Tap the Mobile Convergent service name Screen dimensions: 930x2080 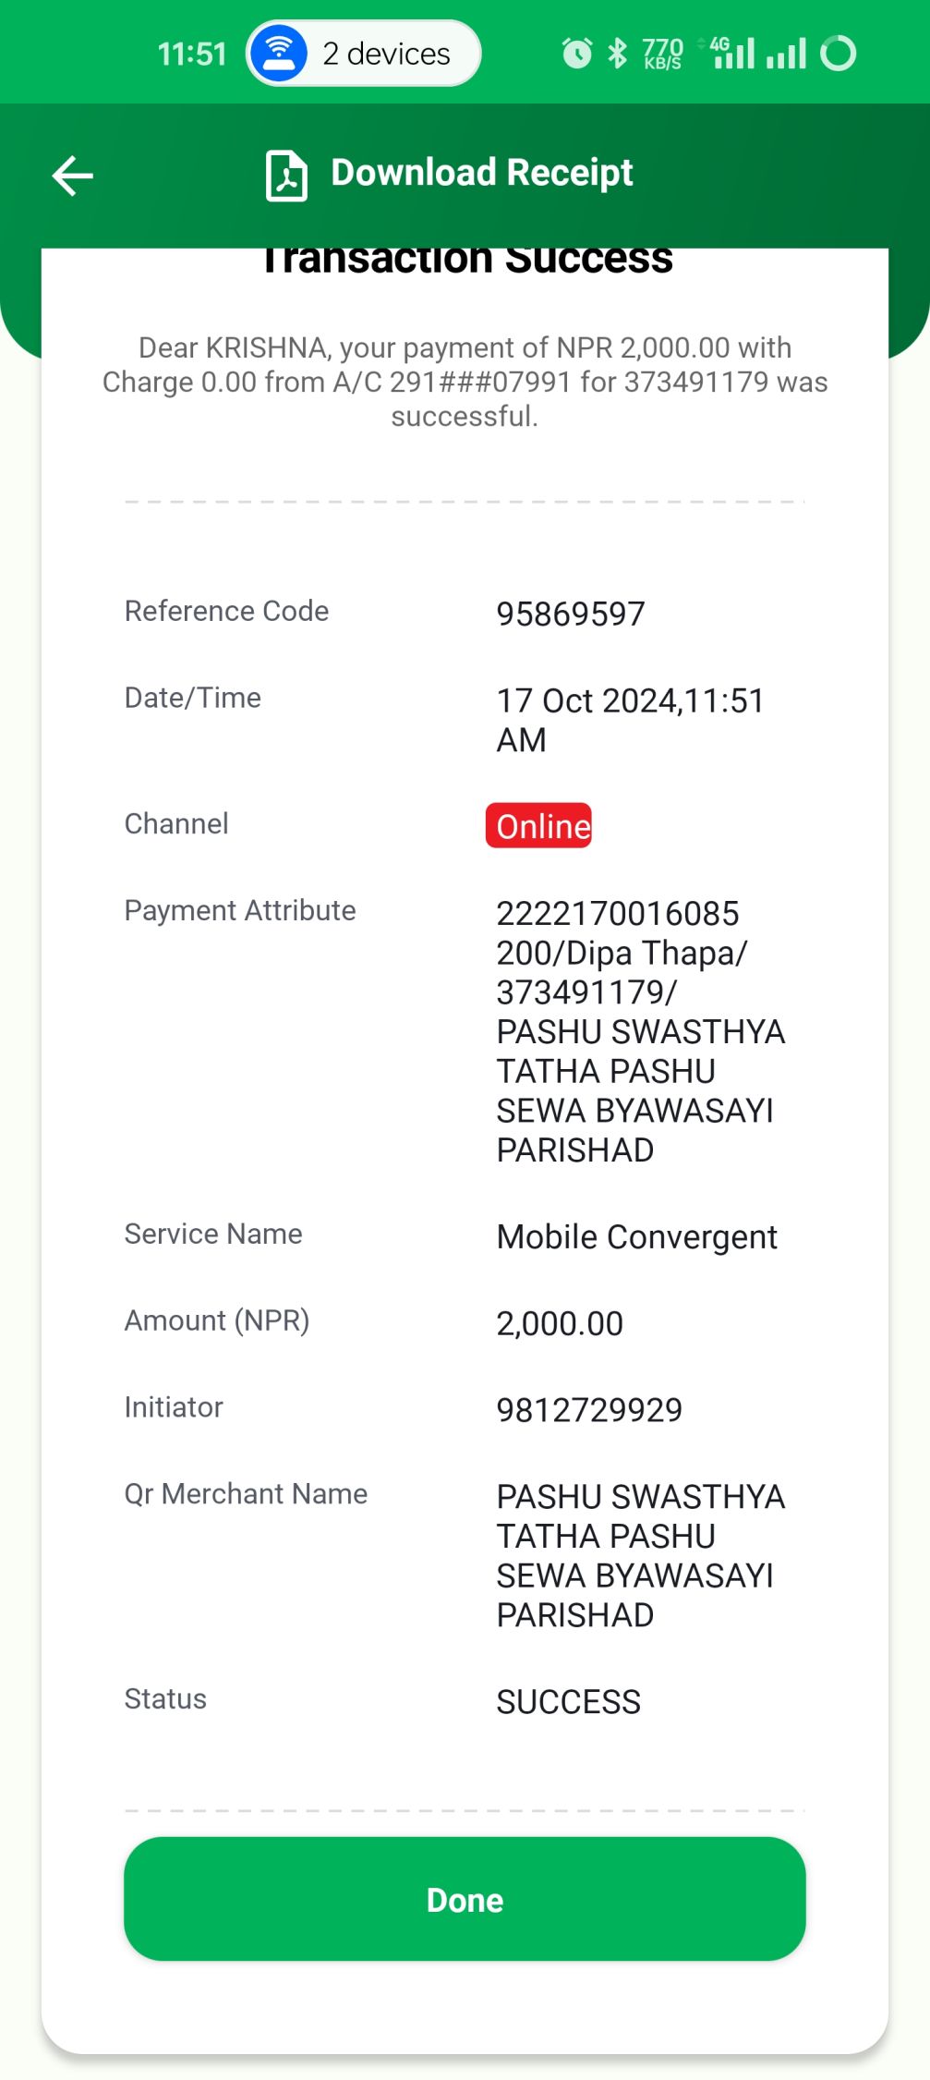637,1236
